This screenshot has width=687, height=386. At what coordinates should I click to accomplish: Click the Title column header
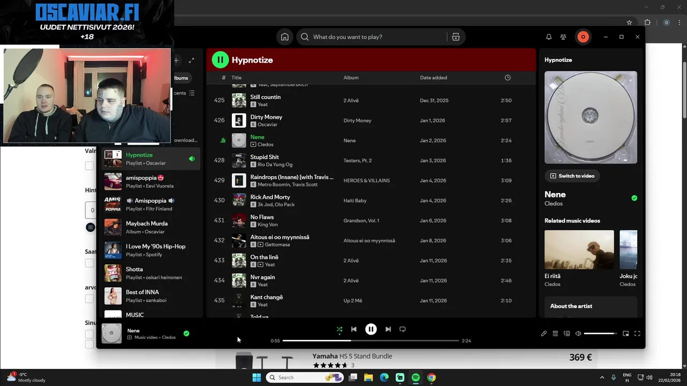236,78
